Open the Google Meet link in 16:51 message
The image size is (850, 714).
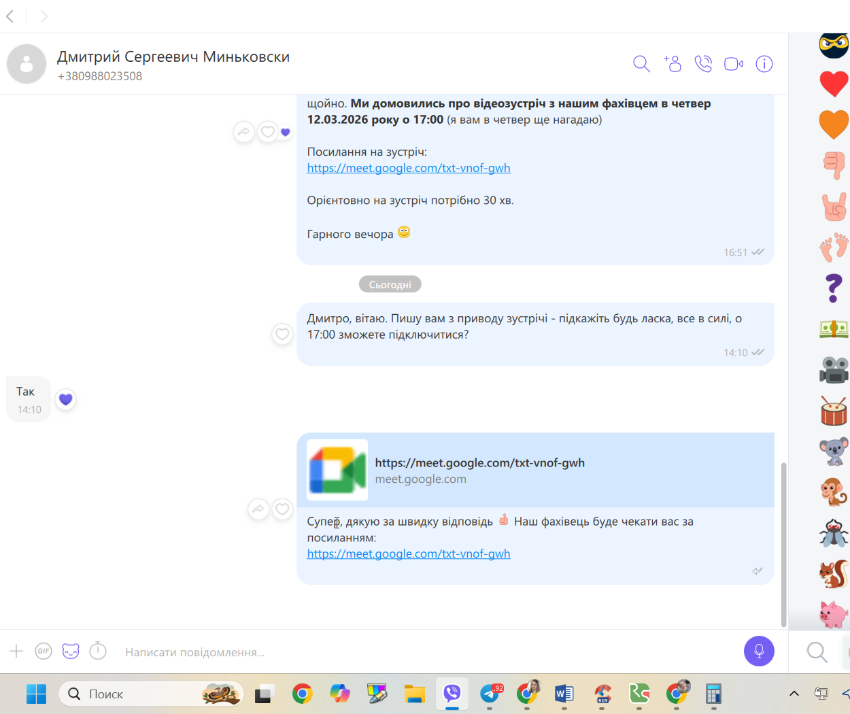409,168
